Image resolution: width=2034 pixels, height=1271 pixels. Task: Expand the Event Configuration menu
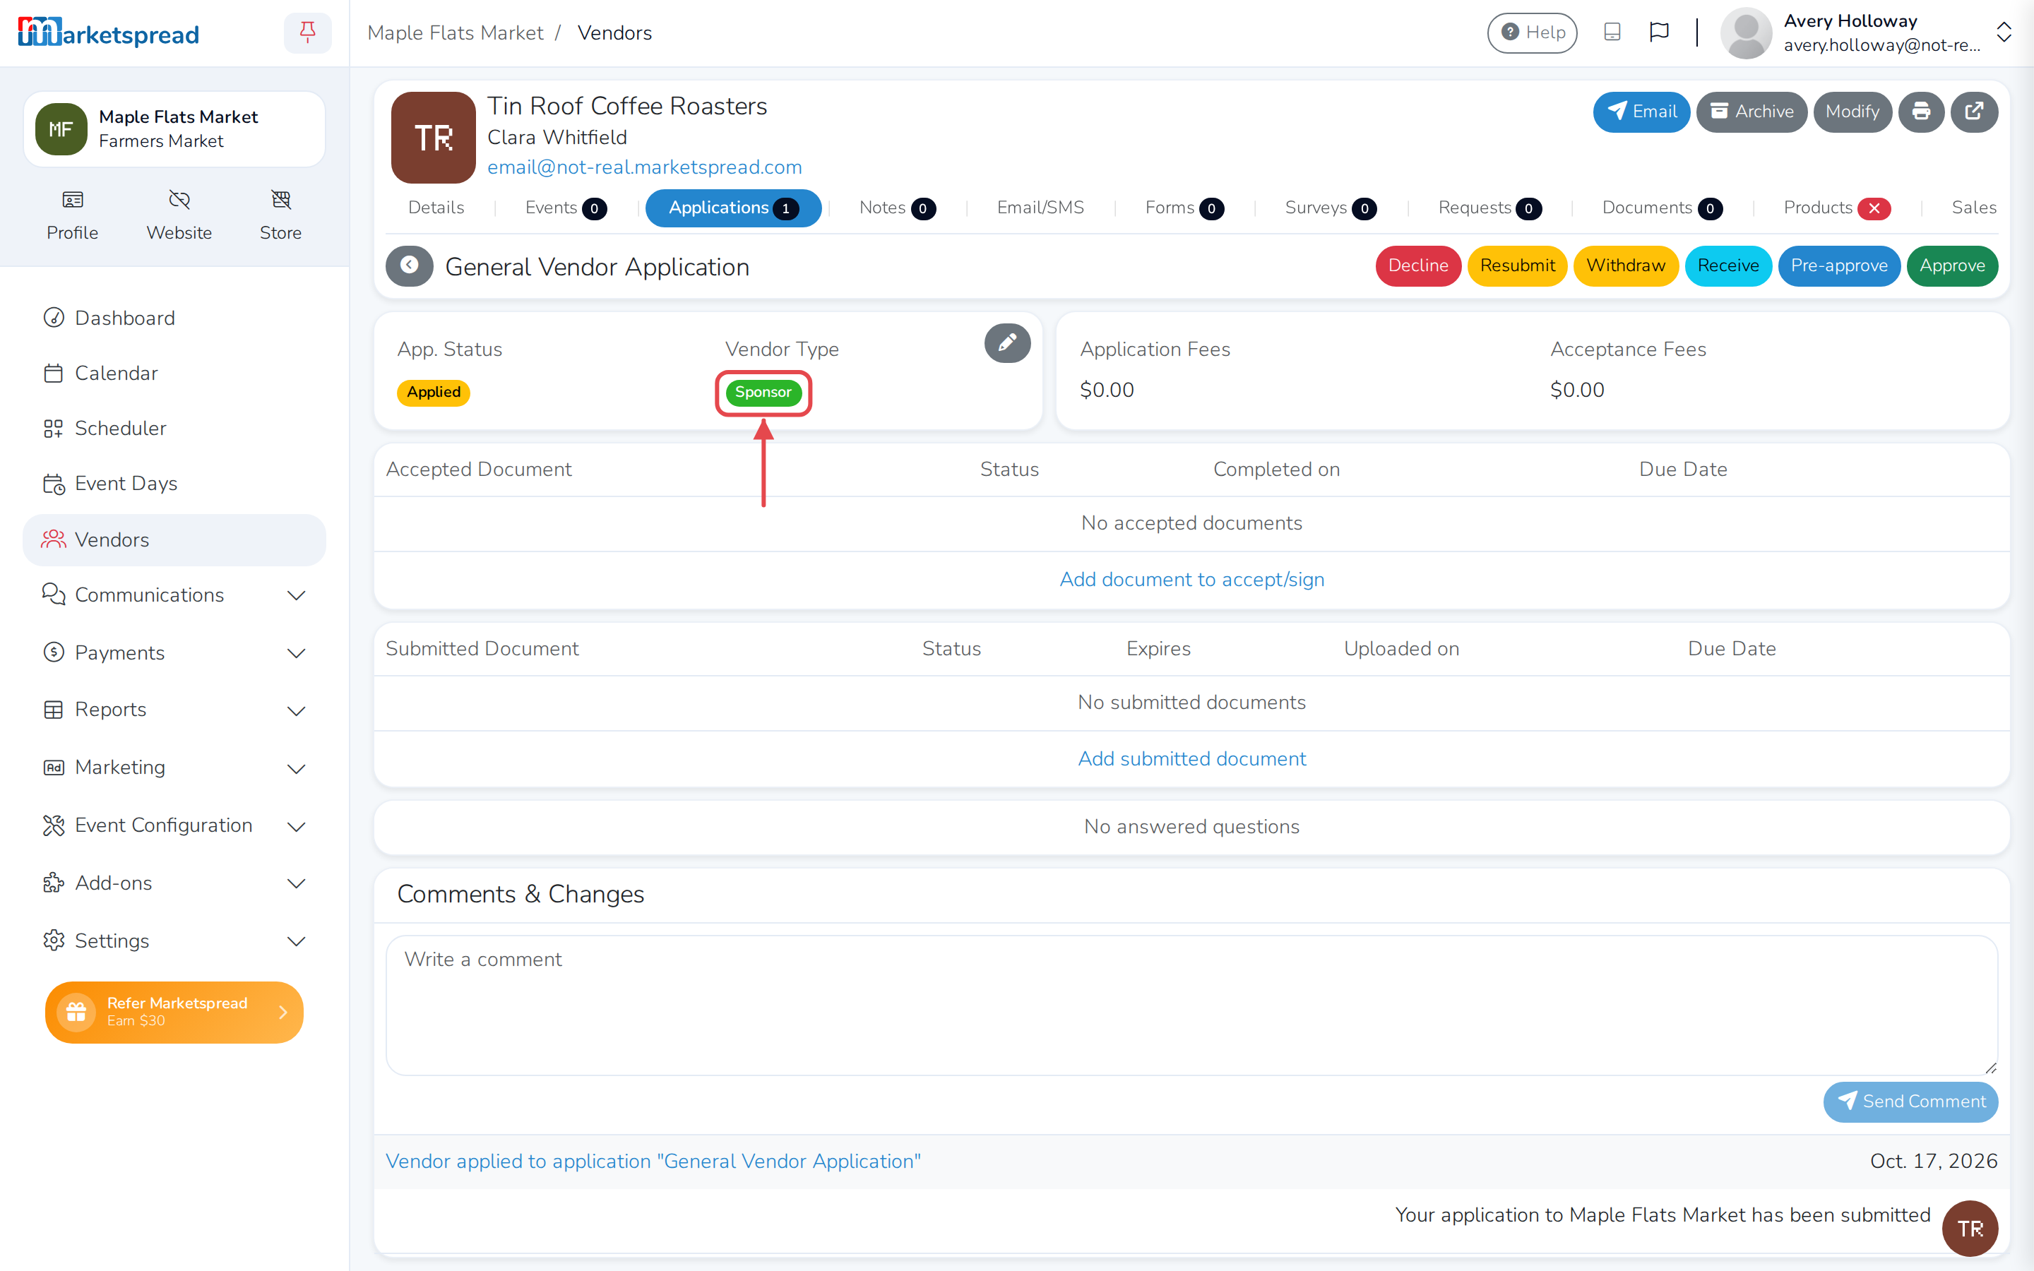coord(174,825)
